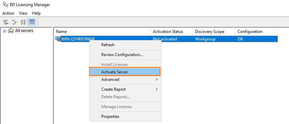Viewport: 289px width, 124px height.
Task: Select the large icons view toolbar button
Action: 6,22
